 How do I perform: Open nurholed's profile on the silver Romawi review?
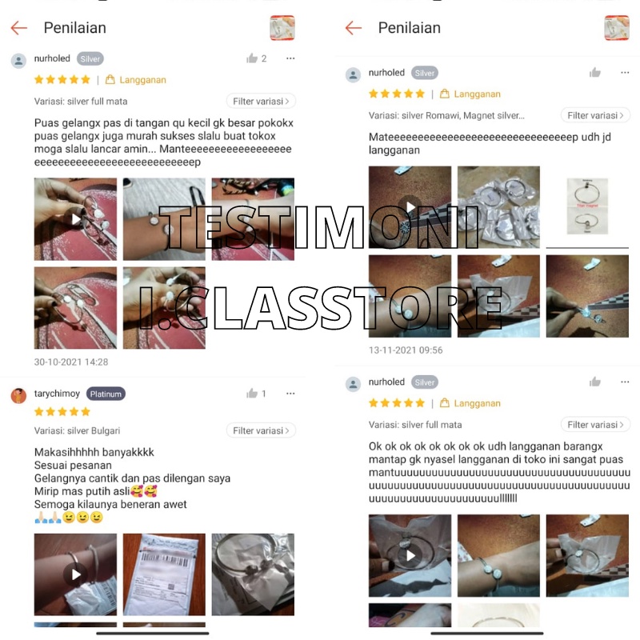click(x=386, y=73)
